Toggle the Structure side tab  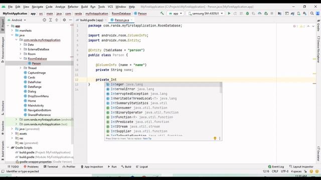3,108
